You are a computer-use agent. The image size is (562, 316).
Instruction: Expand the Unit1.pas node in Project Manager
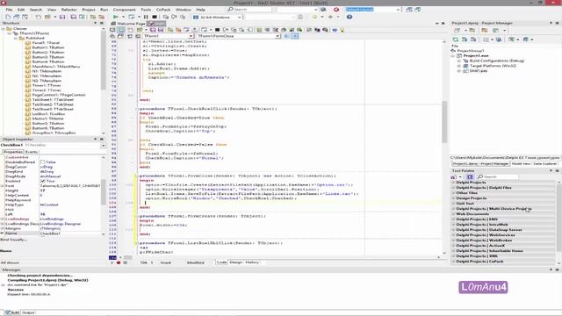tap(459, 71)
